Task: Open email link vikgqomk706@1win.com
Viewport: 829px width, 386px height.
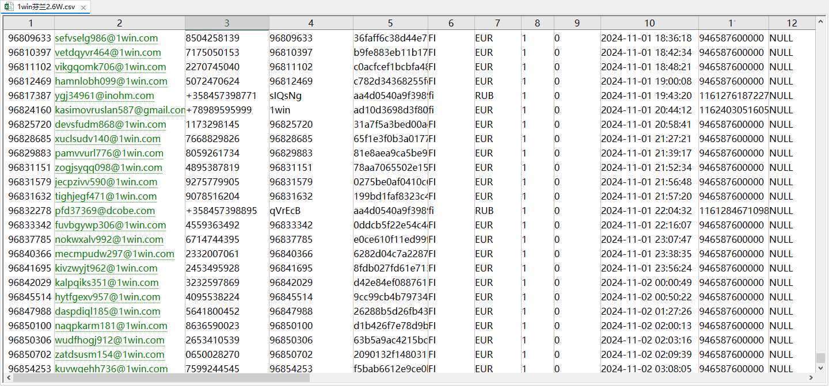Action: pyautogui.click(x=109, y=67)
